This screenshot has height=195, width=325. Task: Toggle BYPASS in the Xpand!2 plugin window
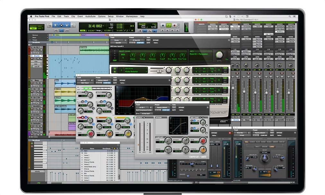(x=156, y=40)
